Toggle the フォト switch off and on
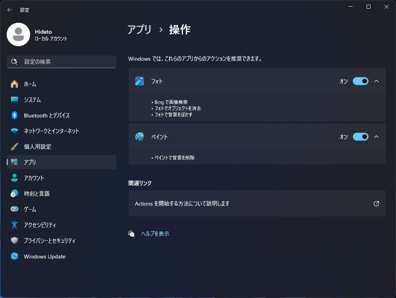396x298 pixels. 360,81
